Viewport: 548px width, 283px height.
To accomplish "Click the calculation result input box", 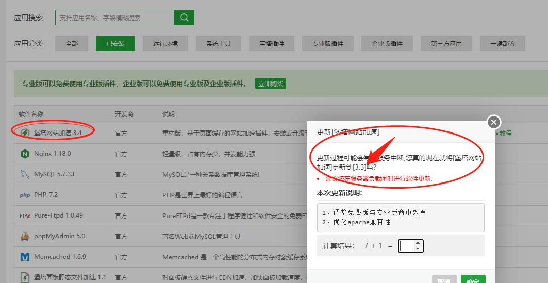I will pyautogui.click(x=407, y=246).
